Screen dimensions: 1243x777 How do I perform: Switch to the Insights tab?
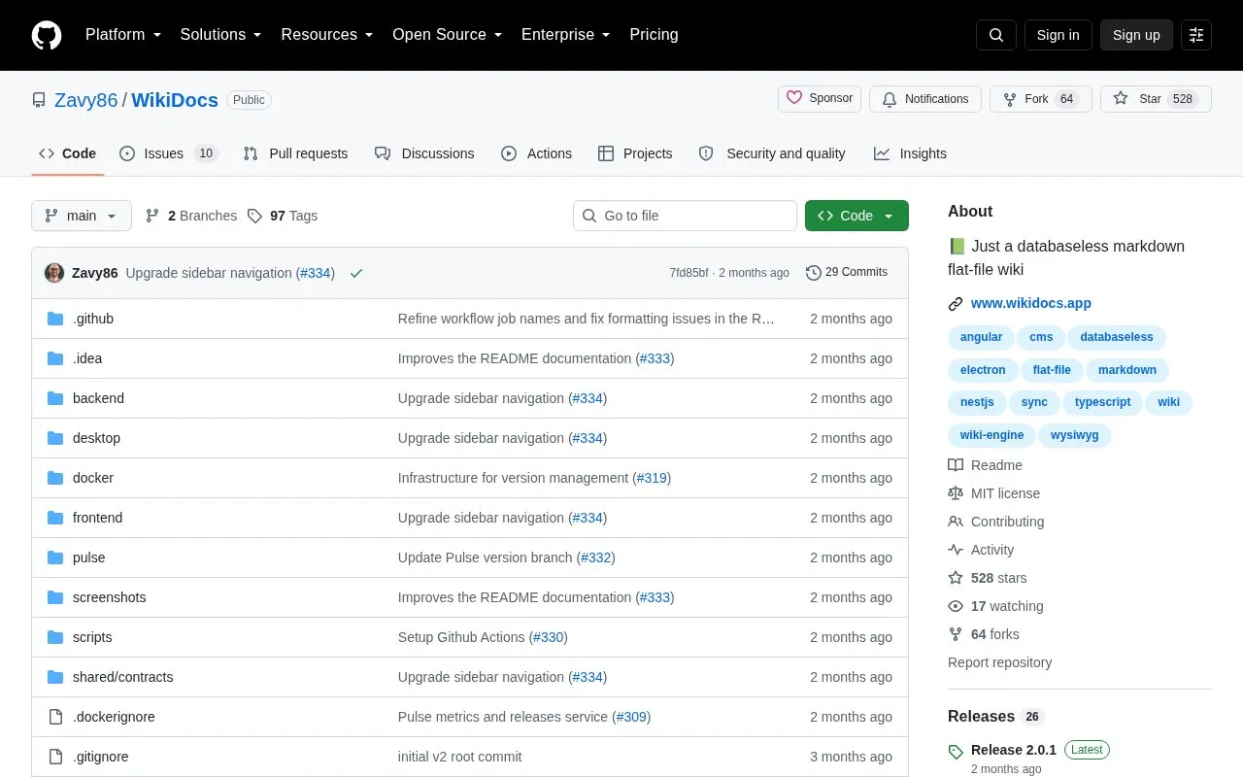point(910,153)
